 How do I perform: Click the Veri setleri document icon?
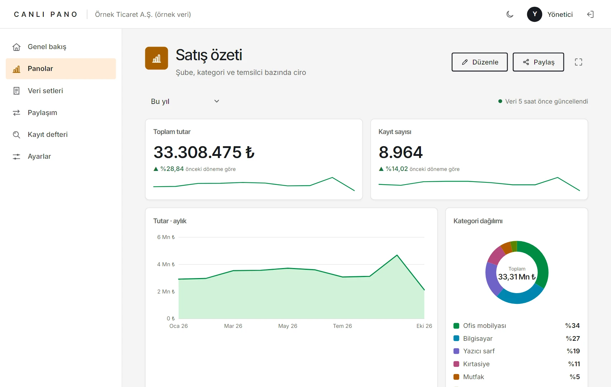[x=16, y=91]
